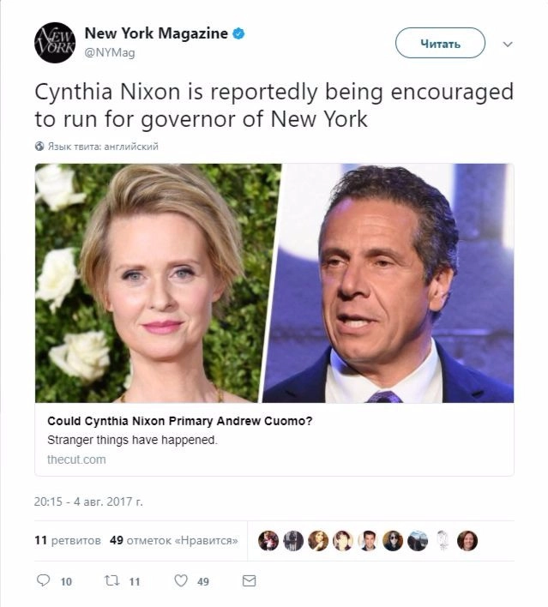
Task: Click the Язык твита: английский label
Action: point(103,147)
